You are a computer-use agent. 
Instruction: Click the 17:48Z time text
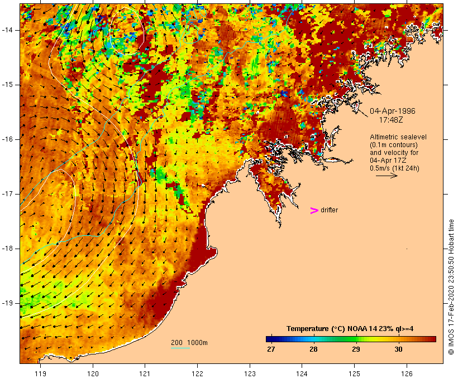click(391, 120)
